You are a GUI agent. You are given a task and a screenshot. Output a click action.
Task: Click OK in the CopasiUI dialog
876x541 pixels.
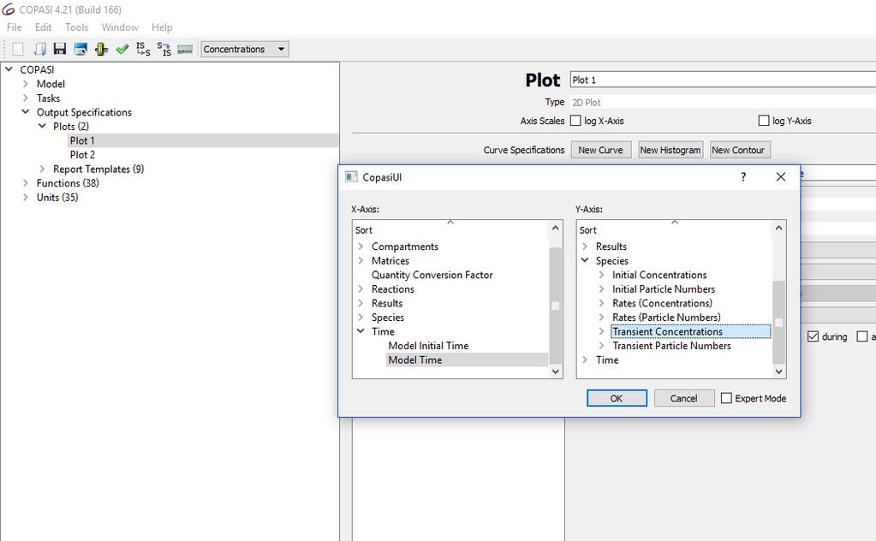(x=617, y=398)
